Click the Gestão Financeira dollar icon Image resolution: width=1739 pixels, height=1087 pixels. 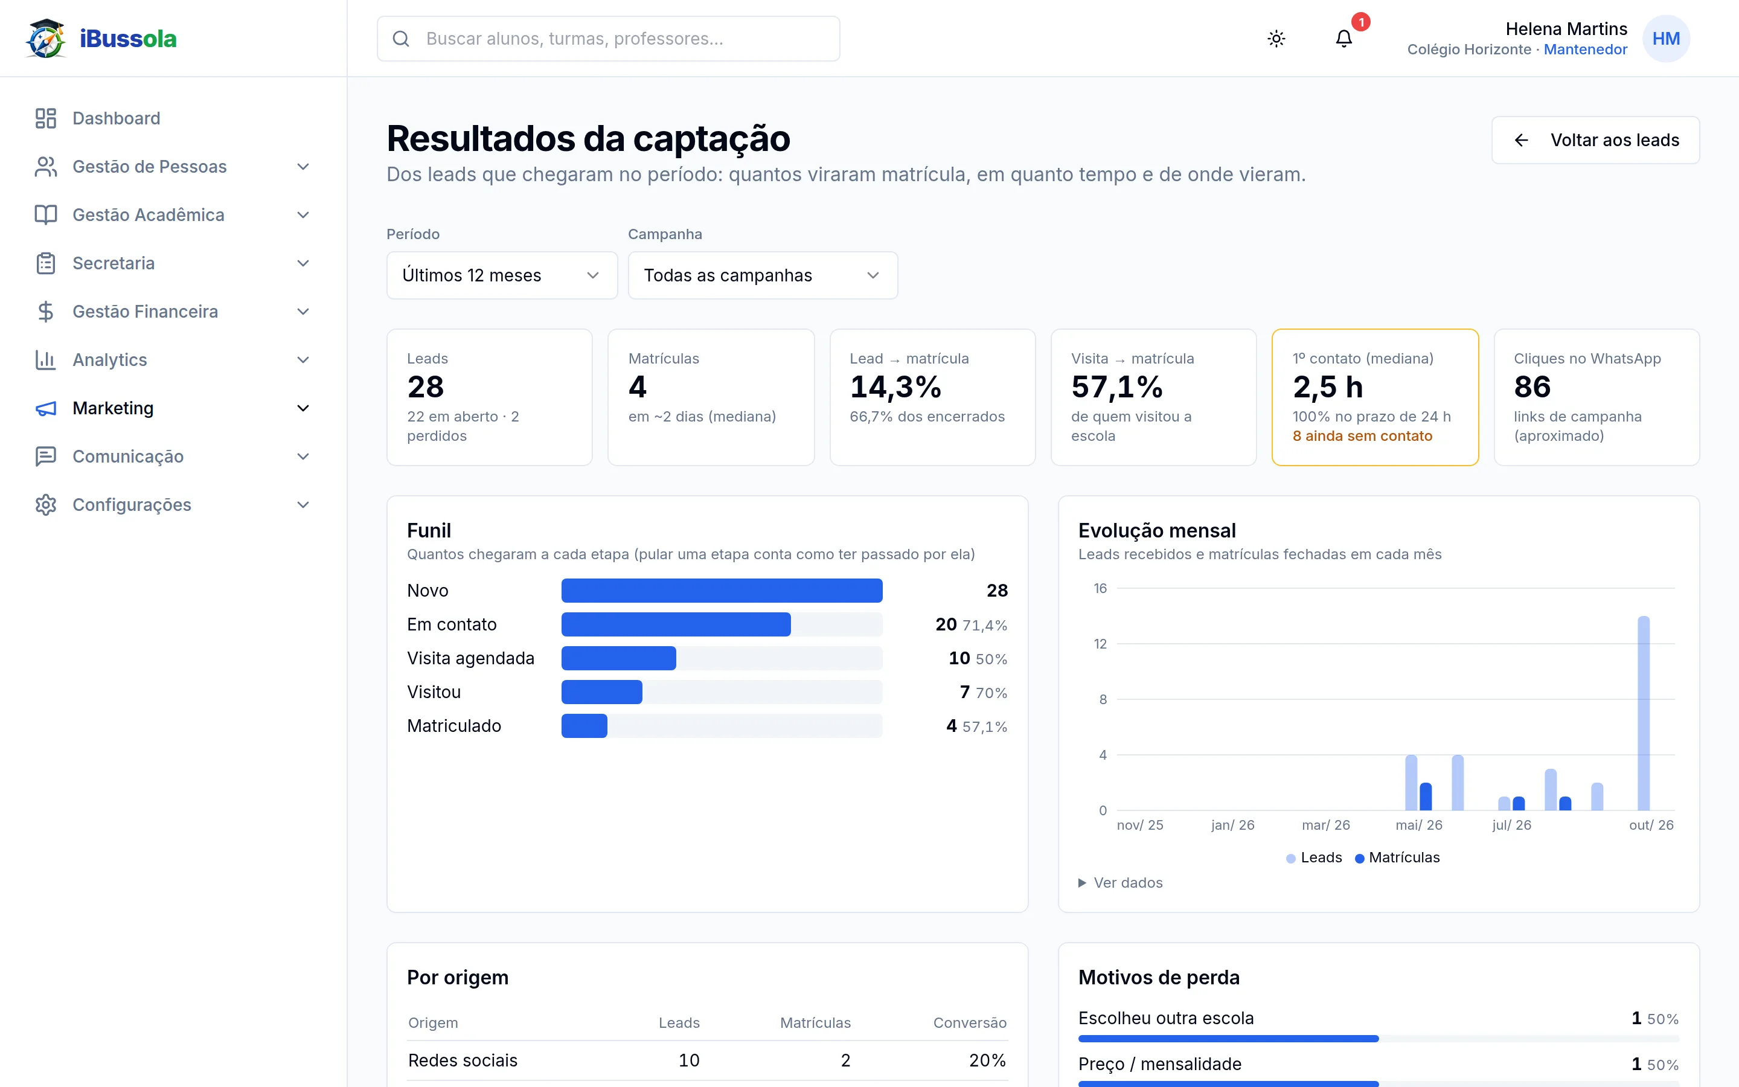[45, 311]
